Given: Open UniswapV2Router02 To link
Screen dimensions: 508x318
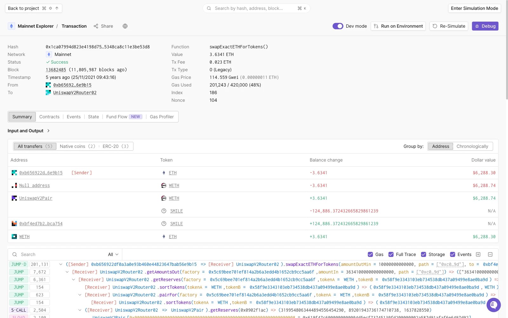Looking at the screenshot, I should 75,93.
